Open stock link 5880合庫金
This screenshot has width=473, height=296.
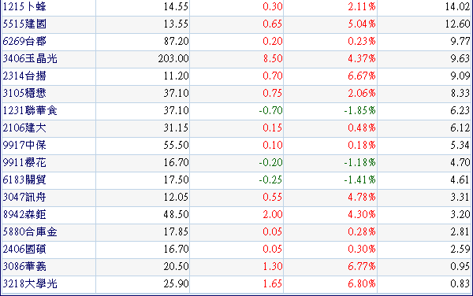pos(30,231)
